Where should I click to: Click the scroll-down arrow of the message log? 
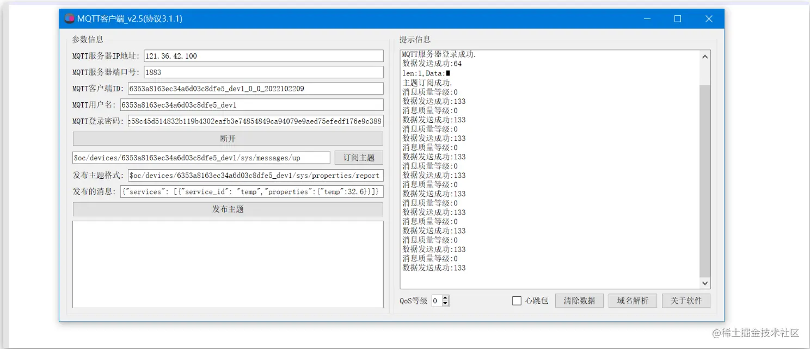(705, 283)
